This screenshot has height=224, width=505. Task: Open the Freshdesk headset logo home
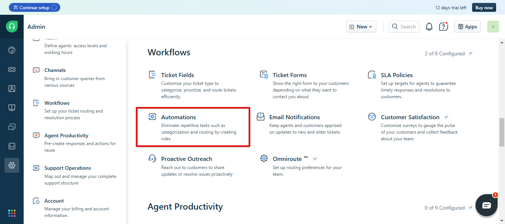(12, 27)
